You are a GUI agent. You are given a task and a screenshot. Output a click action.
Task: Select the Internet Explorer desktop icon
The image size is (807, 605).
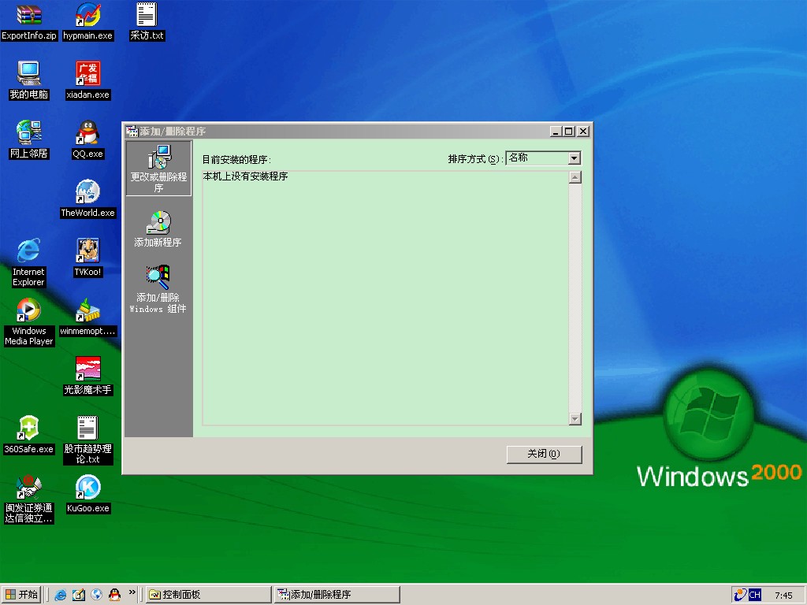click(29, 262)
